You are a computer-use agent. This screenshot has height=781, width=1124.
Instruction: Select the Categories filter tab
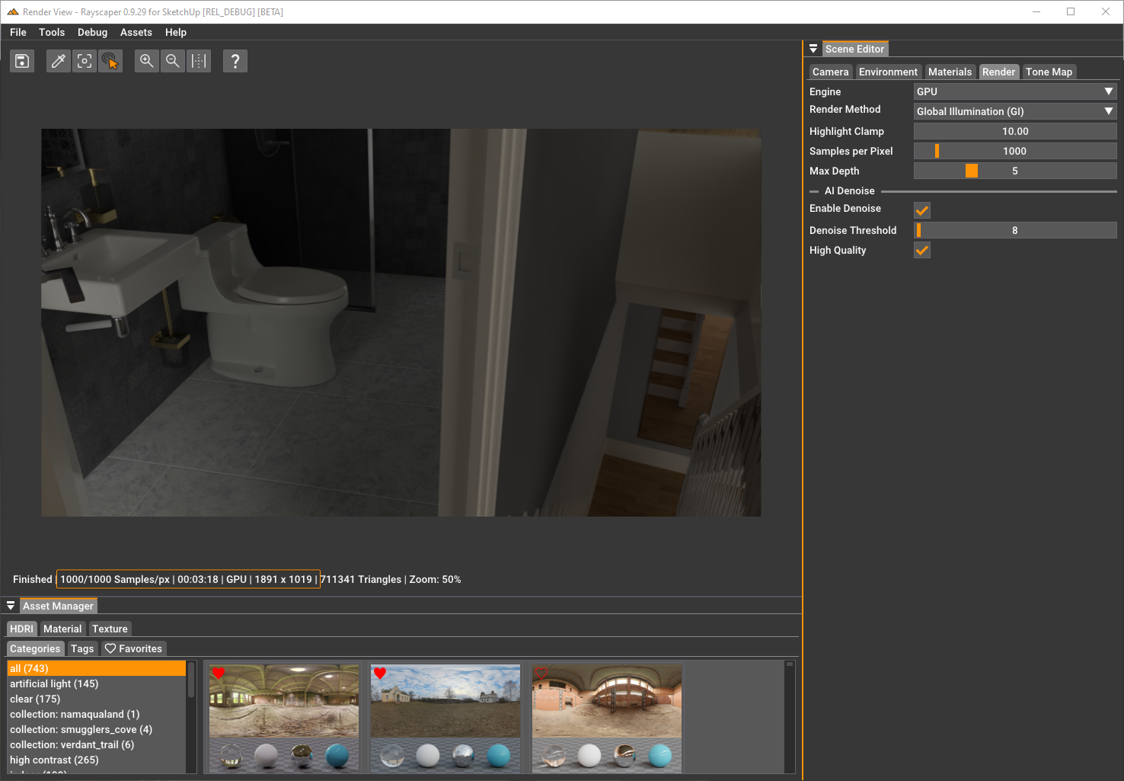point(35,648)
